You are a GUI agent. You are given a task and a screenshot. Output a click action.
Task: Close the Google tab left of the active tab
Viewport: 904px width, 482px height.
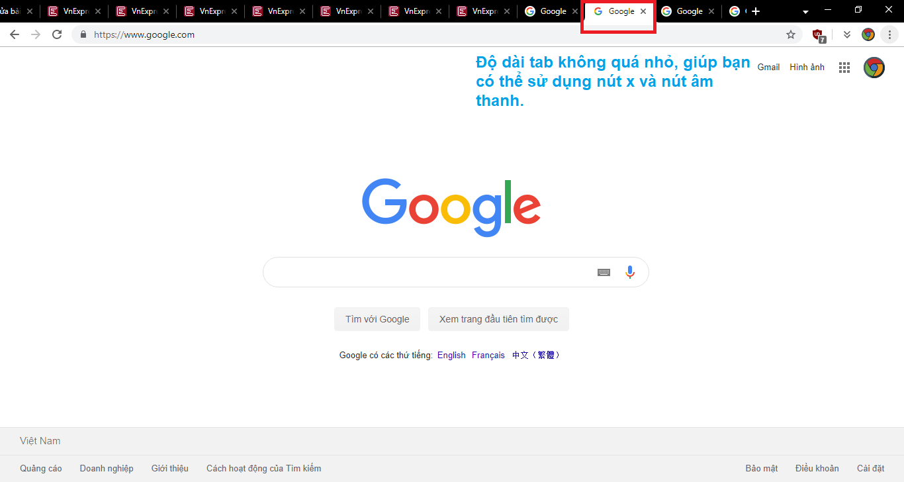coord(575,11)
